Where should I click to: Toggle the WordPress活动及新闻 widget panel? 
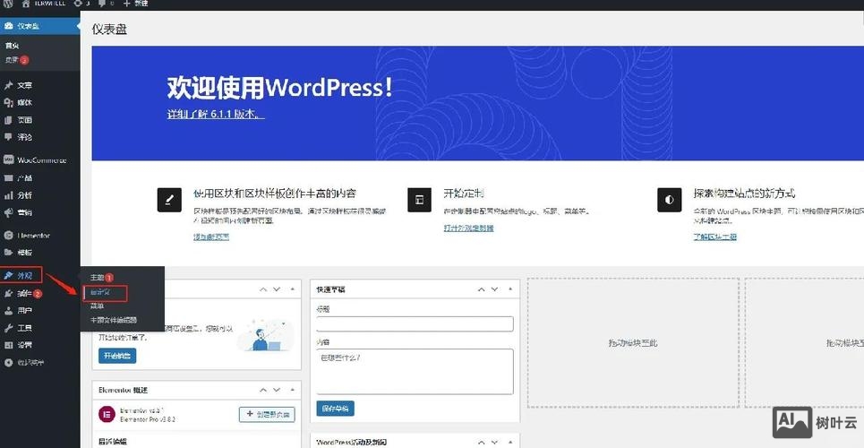click(x=510, y=442)
